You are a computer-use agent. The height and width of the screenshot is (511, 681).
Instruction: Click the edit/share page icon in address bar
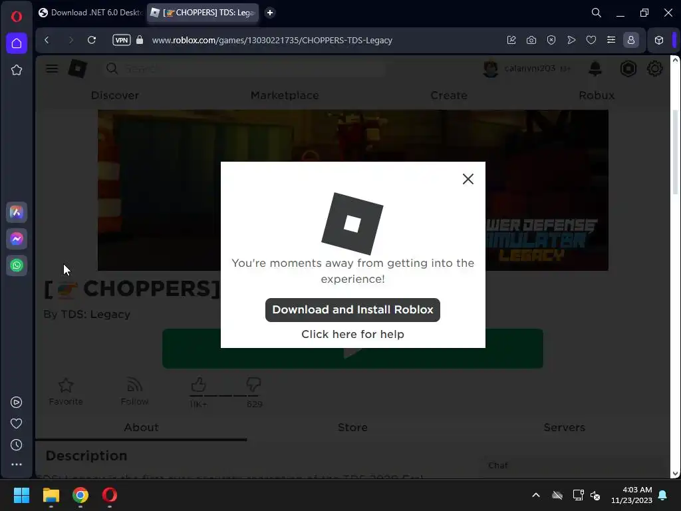click(x=511, y=40)
